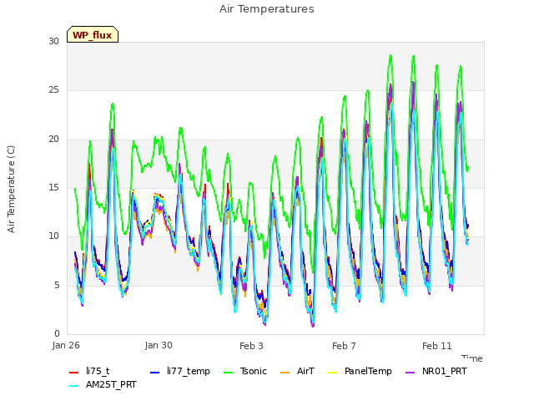Click the red li75_t legend swatch
This screenshot has width=534, height=401.
point(74,373)
